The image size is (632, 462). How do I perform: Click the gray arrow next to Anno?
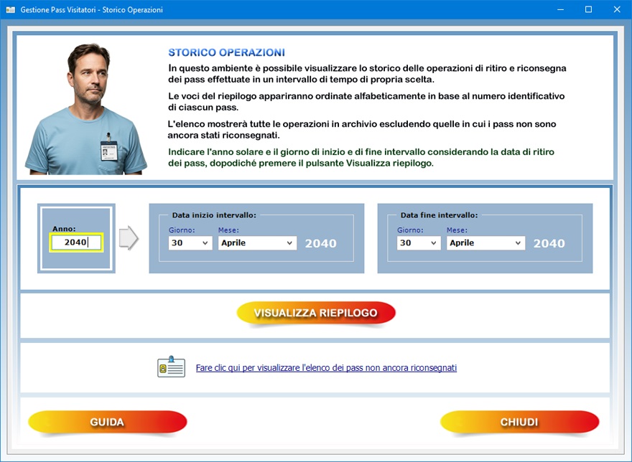point(128,238)
